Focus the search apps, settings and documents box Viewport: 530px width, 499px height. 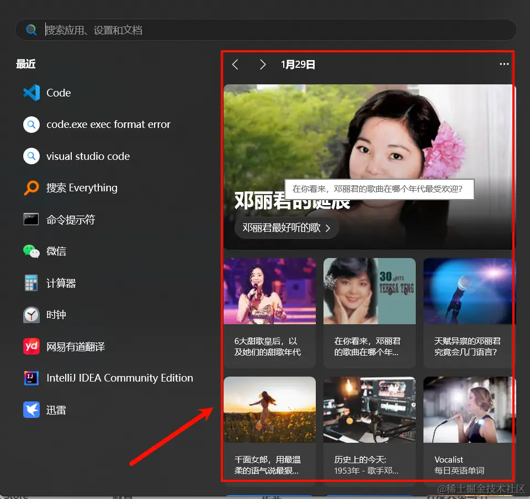(266, 30)
